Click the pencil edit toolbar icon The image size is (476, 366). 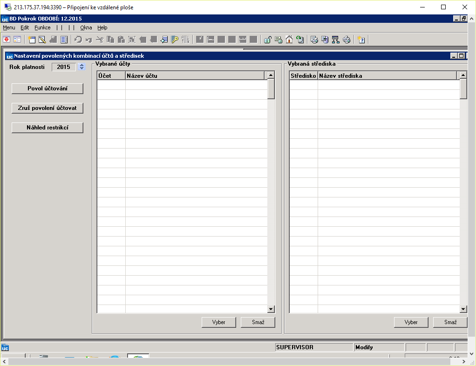42,40
